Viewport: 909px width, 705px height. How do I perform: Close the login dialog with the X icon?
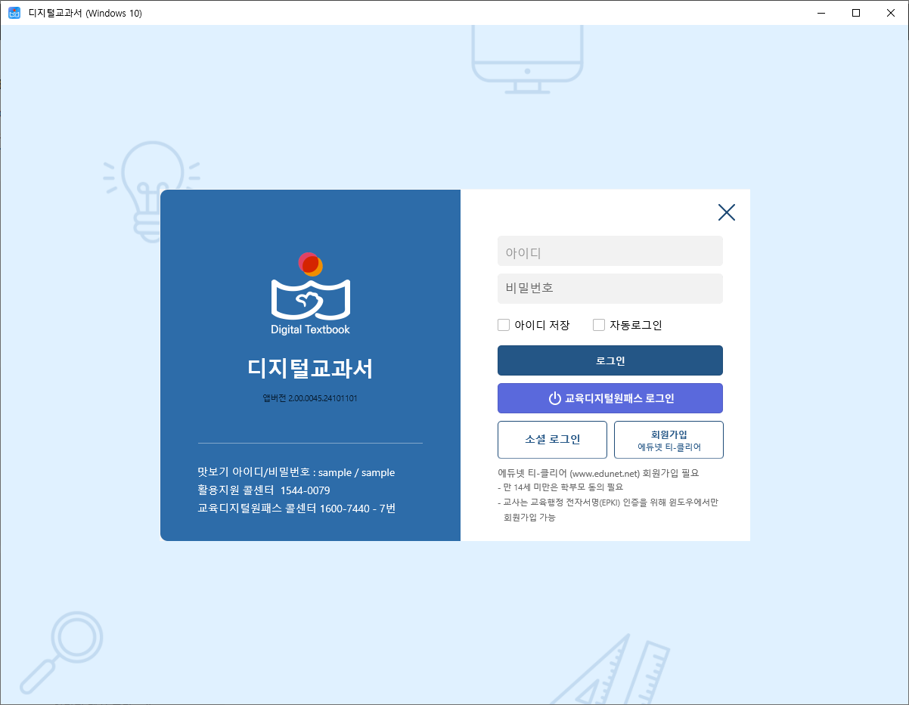click(726, 212)
